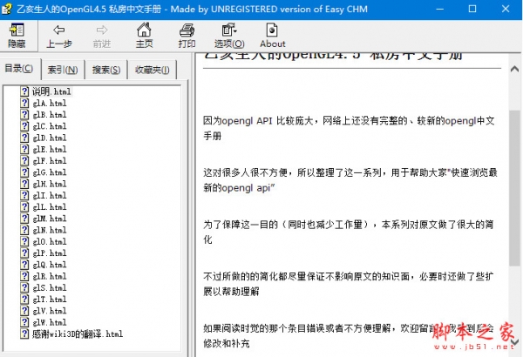This screenshot has width=523, height=357.
Task: Click the content pane scroll-up arrow
Action: (514, 69)
